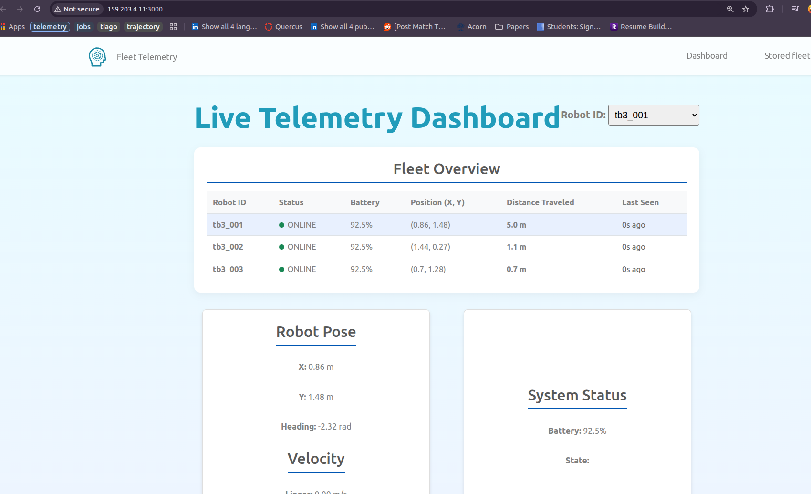
Task: Go forward using the browser forward arrow
Action: click(x=20, y=9)
